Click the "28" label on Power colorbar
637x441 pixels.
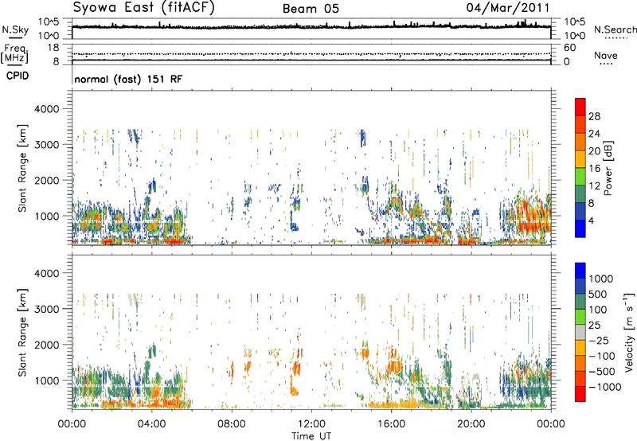pyautogui.click(x=594, y=116)
